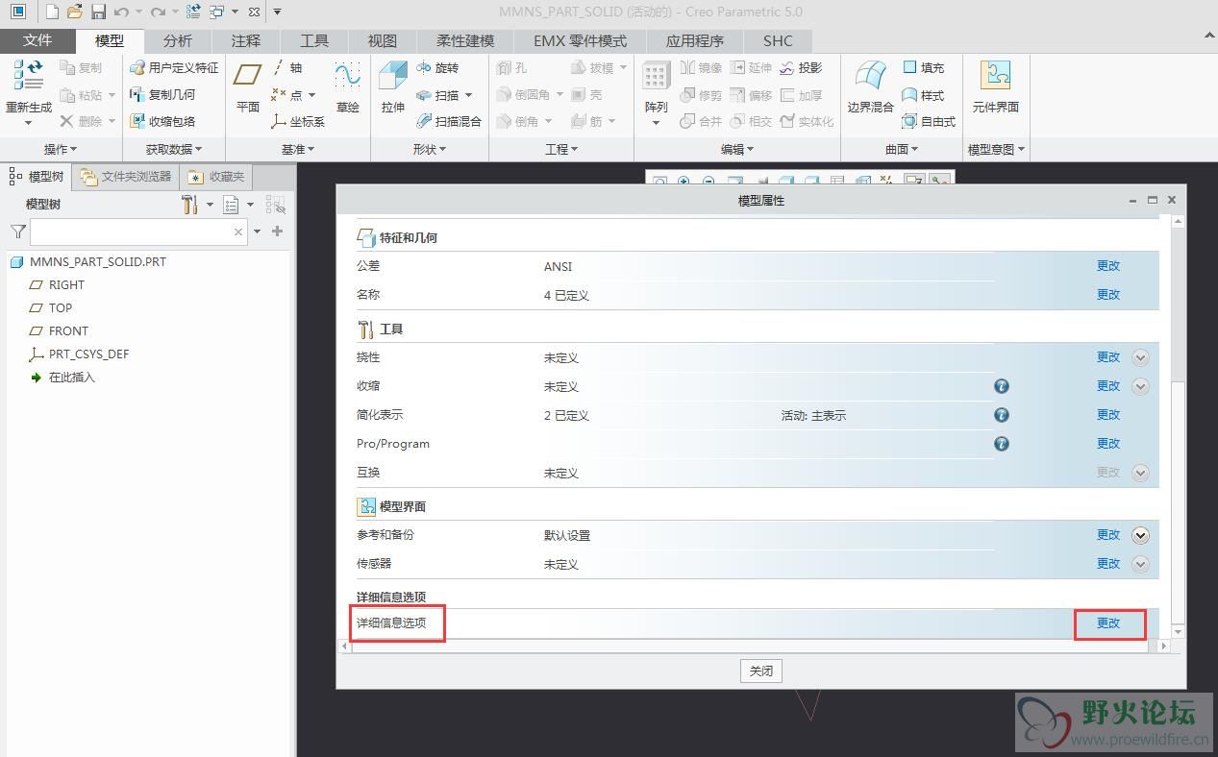Screen dimensions: 1218x757
Task: Create a datum Plane (平面)
Action: 248,88
